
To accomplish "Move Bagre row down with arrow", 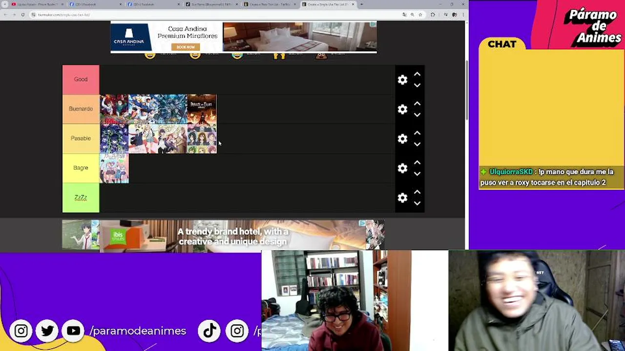I will point(417,174).
